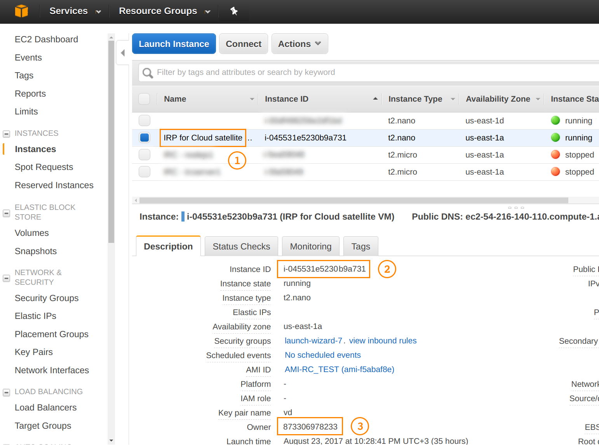Click the sidebar scroll-down arrow
Image resolution: width=599 pixels, height=445 pixels.
111,441
